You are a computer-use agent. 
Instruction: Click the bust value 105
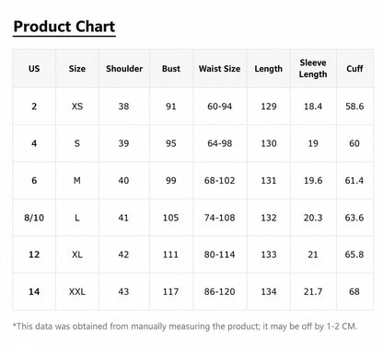170,218
